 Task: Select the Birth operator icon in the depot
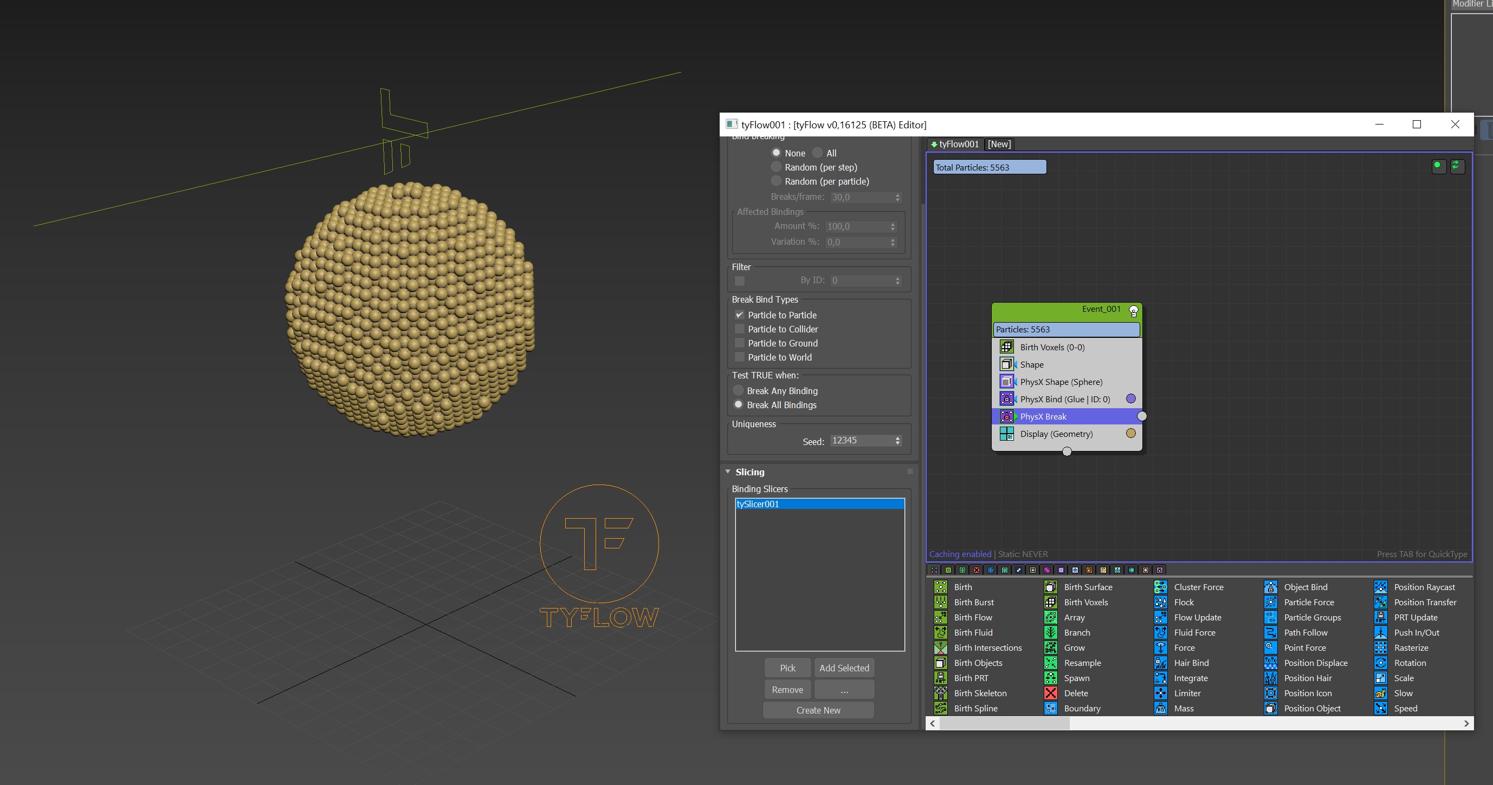click(x=941, y=587)
